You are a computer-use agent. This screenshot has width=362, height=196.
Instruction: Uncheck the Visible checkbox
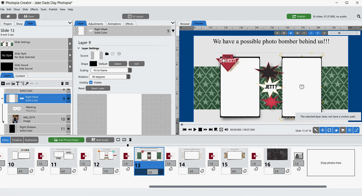tap(91, 82)
